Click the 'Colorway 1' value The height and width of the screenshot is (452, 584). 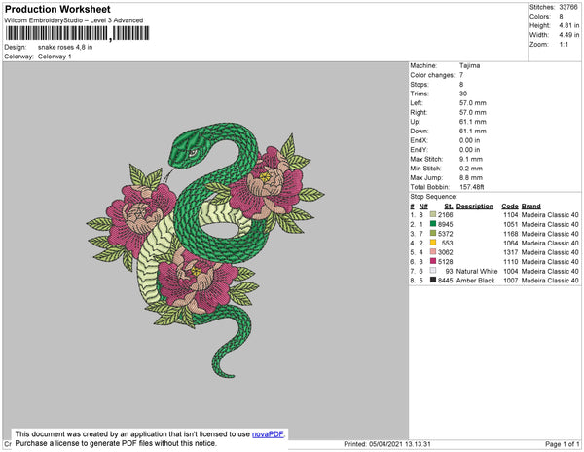click(x=55, y=56)
